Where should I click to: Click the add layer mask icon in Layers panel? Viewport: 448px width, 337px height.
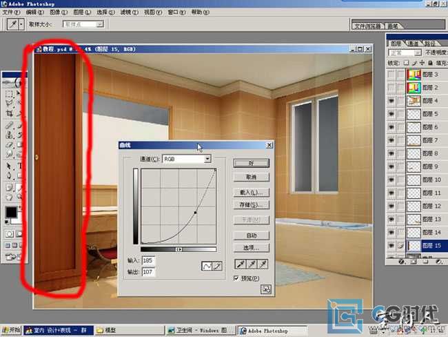(414, 262)
